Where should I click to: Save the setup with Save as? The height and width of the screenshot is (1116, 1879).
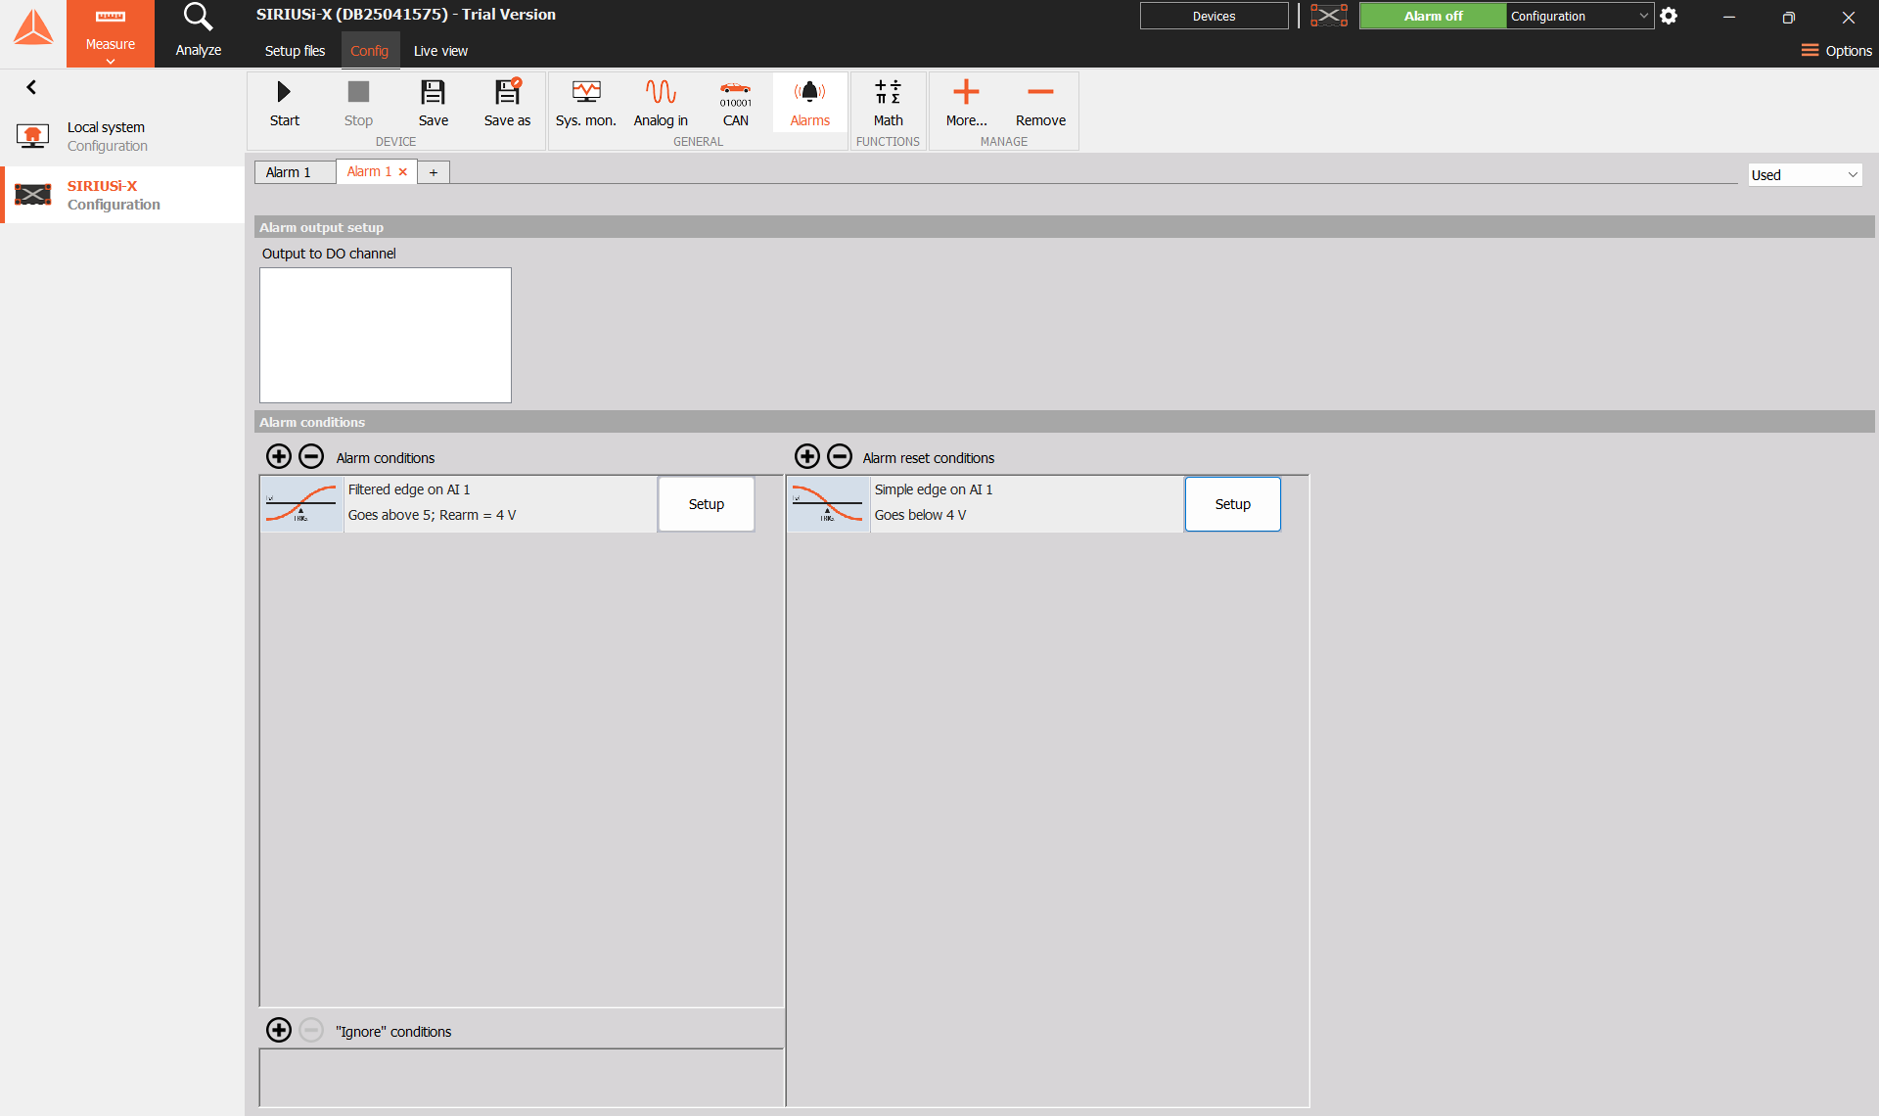click(507, 103)
